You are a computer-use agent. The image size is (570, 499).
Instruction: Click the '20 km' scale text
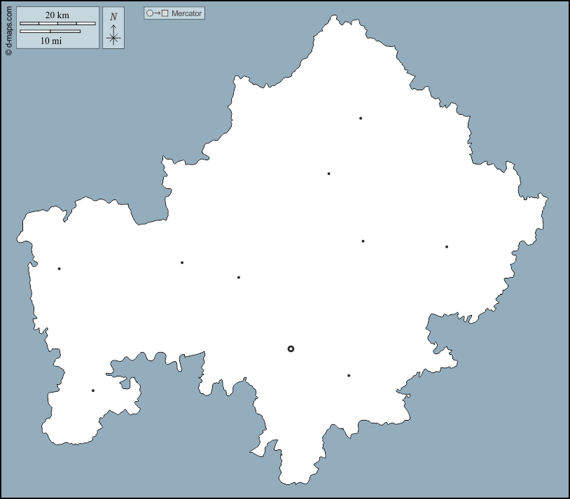point(57,15)
